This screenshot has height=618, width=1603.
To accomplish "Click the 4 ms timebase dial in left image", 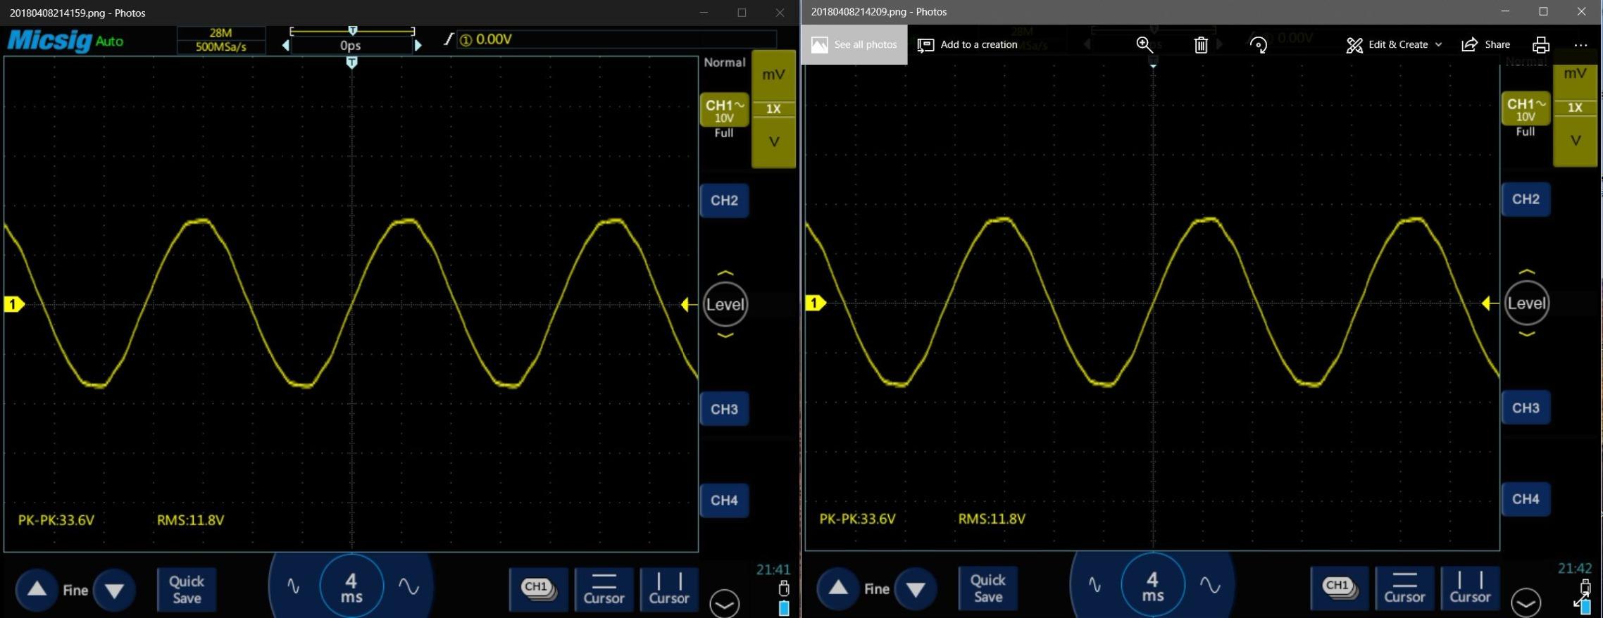I will (x=351, y=586).
